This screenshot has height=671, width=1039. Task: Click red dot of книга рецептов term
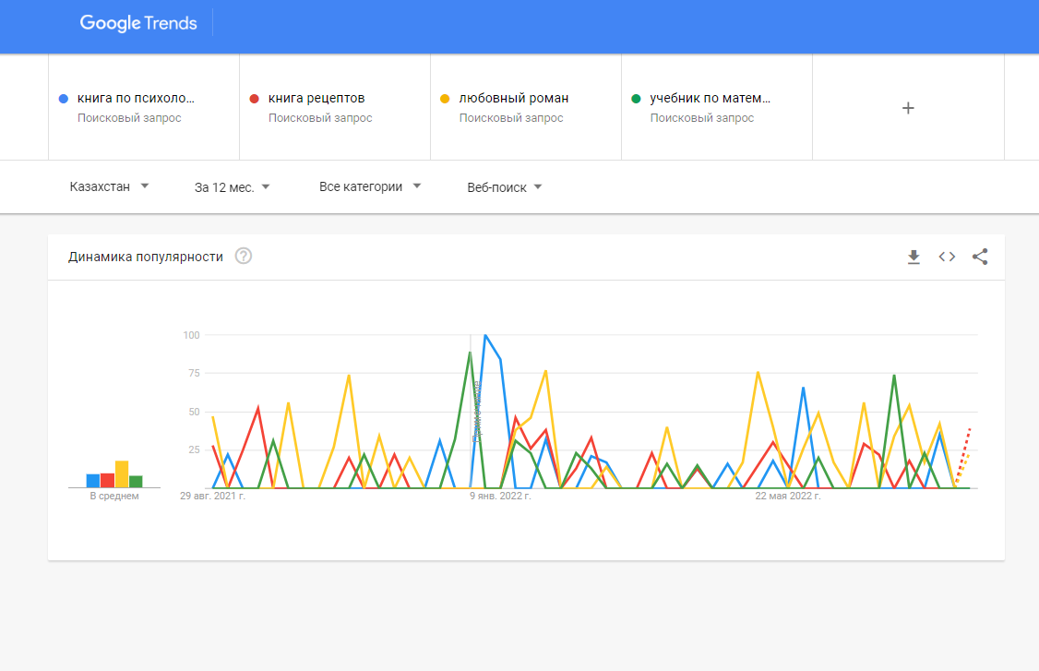click(254, 99)
